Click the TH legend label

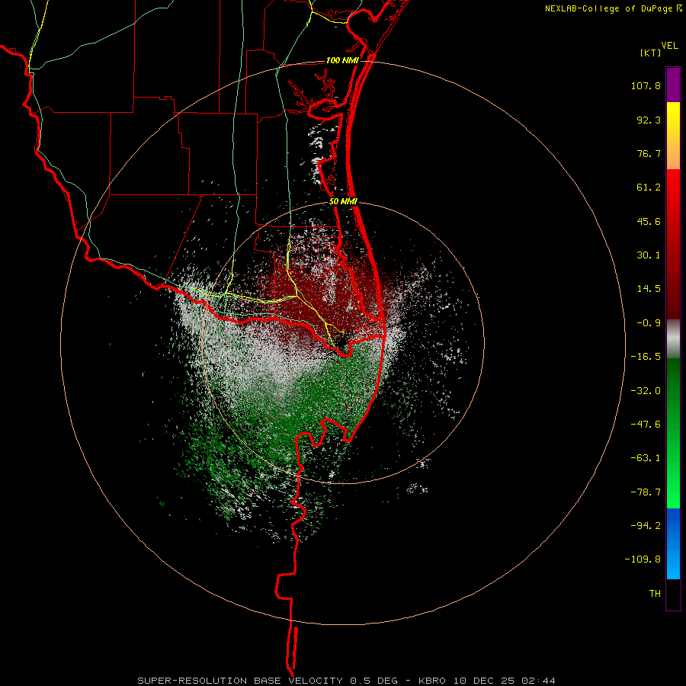tap(655, 594)
